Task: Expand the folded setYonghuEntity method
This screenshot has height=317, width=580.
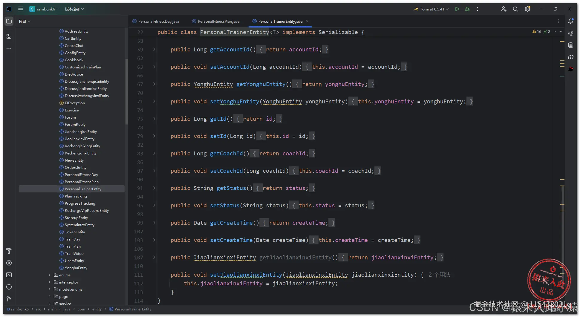Action: pyautogui.click(x=154, y=101)
